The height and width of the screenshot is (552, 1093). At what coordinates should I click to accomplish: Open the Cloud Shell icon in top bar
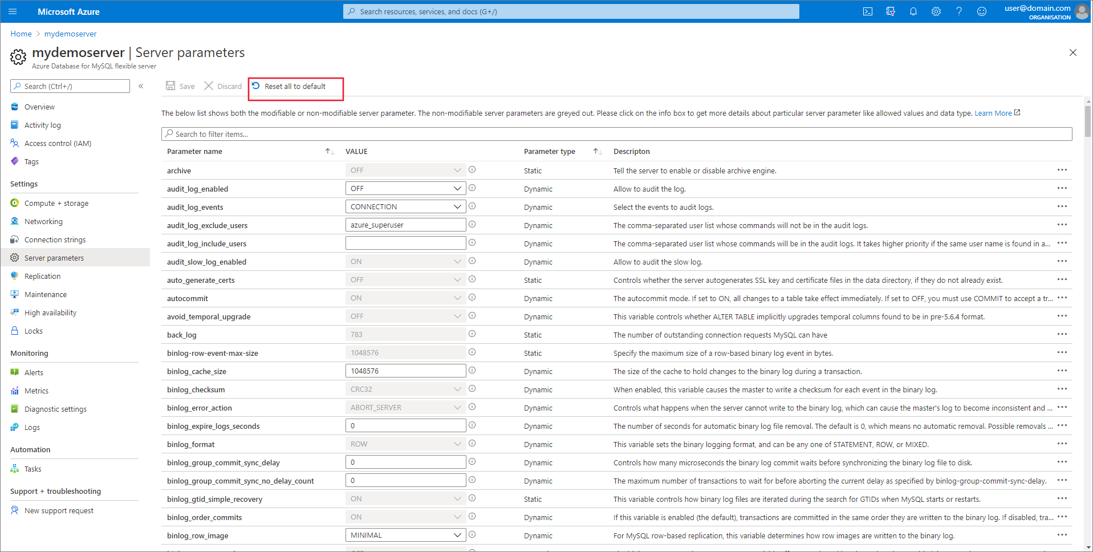tap(867, 11)
